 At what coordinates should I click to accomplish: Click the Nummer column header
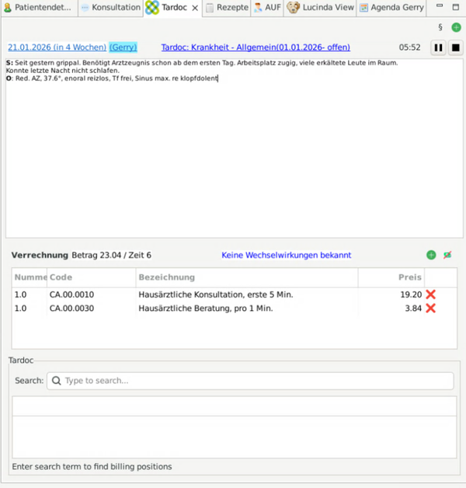tap(30, 277)
